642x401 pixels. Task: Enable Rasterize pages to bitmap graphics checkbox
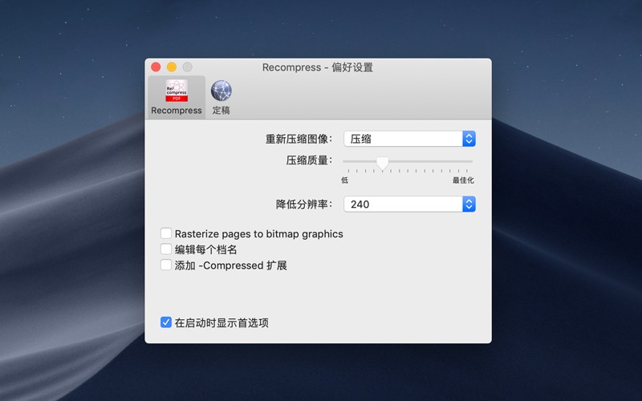click(166, 233)
